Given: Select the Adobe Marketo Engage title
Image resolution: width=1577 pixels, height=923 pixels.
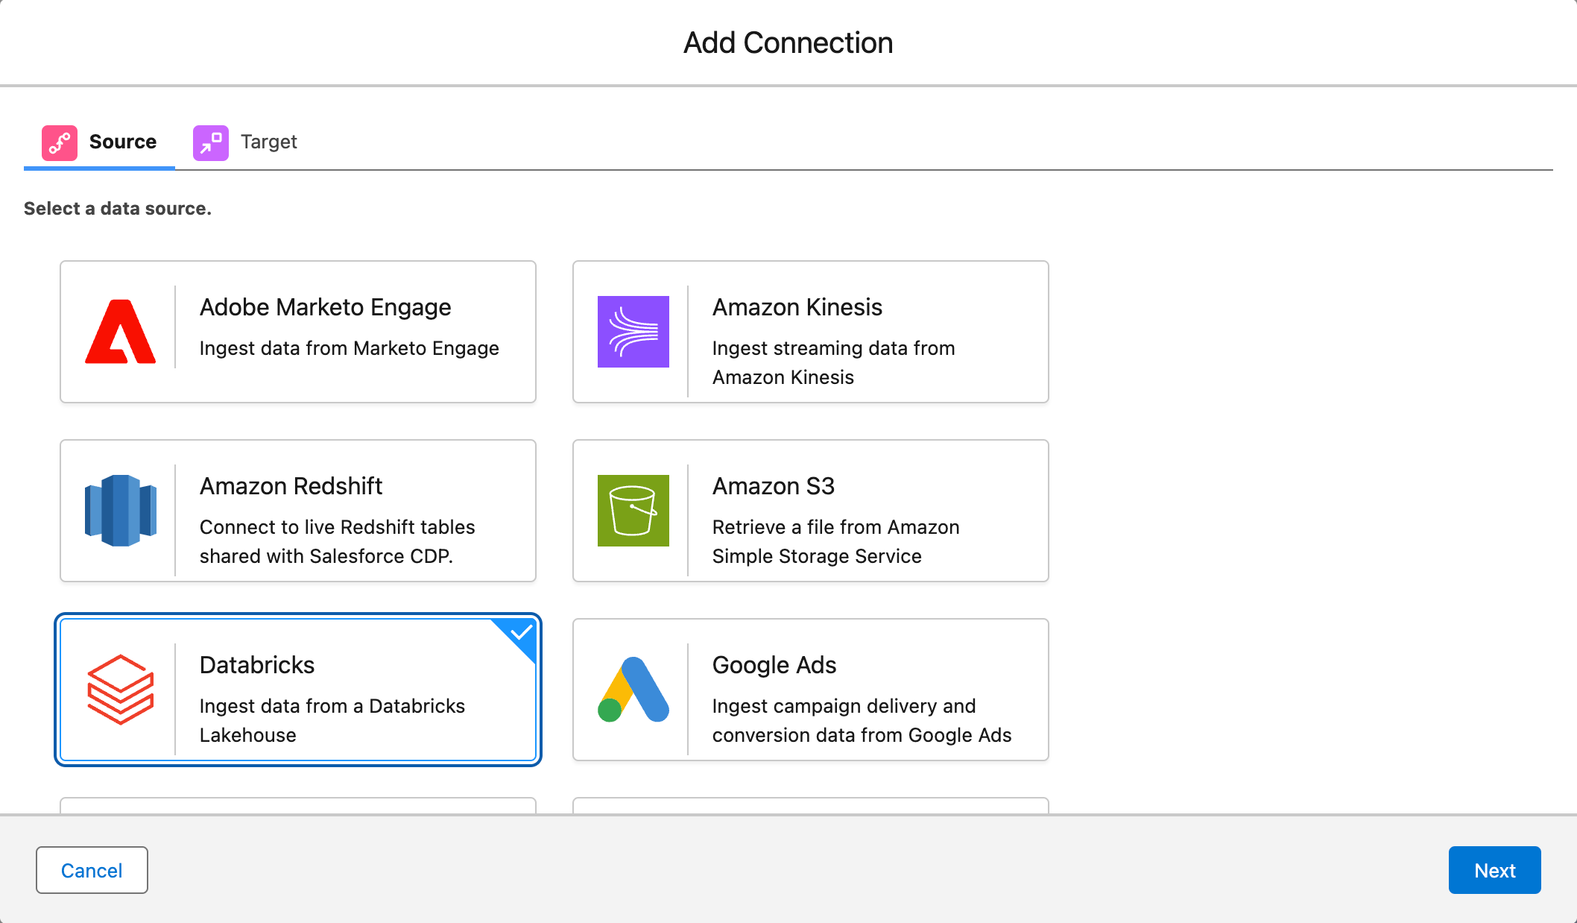Looking at the screenshot, I should [x=326, y=307].
